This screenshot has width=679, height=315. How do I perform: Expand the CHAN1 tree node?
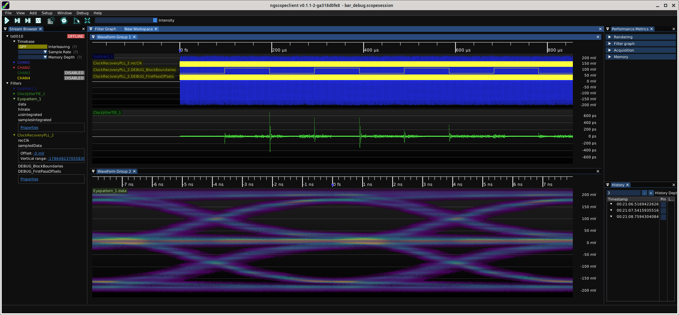click(x=14, y=63)
